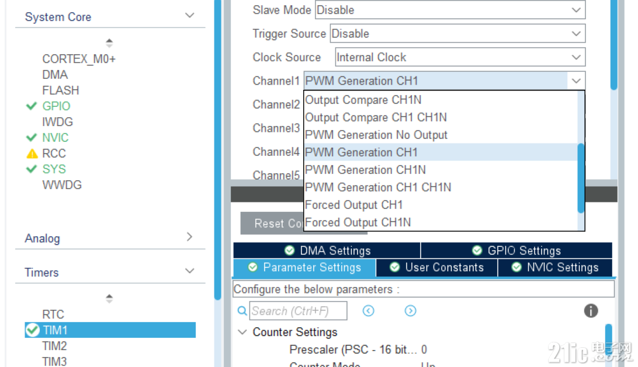638x367 pixels.
Task: Click the green checkmark on TIM1
Action: (33, 330)
